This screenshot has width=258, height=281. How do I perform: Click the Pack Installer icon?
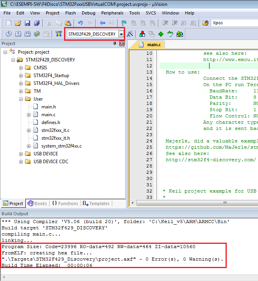(x=180, y=34)
